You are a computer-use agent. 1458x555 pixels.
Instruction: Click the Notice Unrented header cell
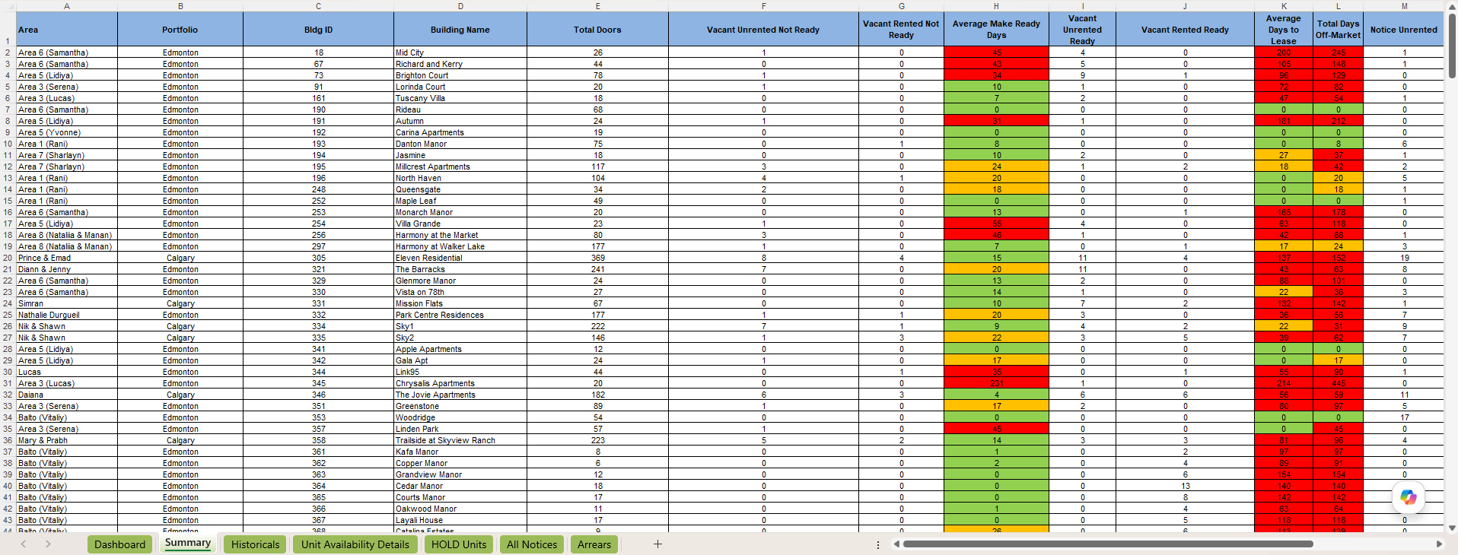coord(1403,30)
